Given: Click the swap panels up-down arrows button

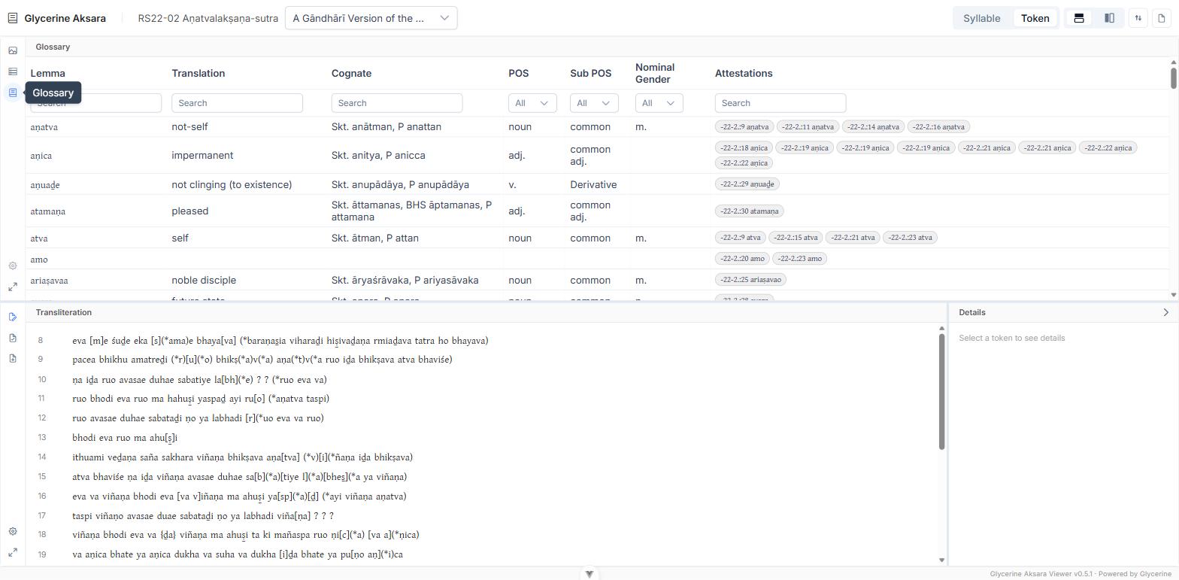Looking at the screenshot, I should (x=1138, y=18).
